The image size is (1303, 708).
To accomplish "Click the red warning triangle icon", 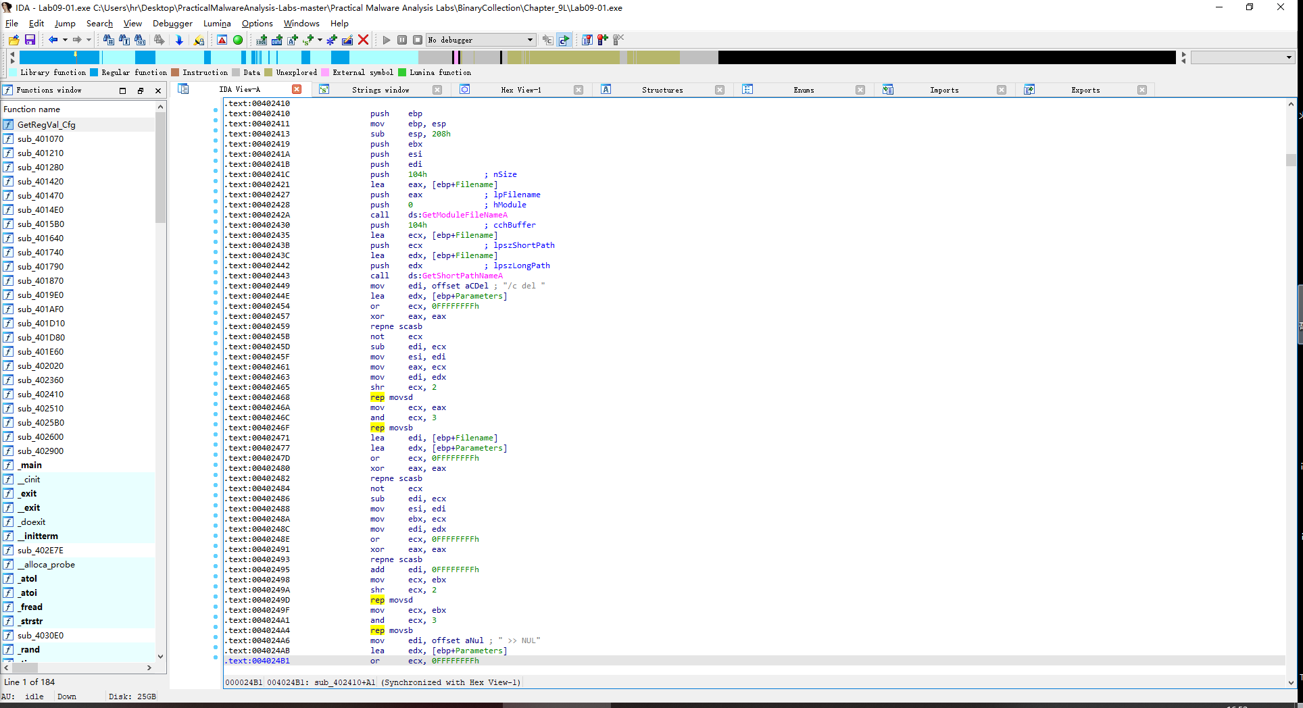I will [x=222, y=40].
